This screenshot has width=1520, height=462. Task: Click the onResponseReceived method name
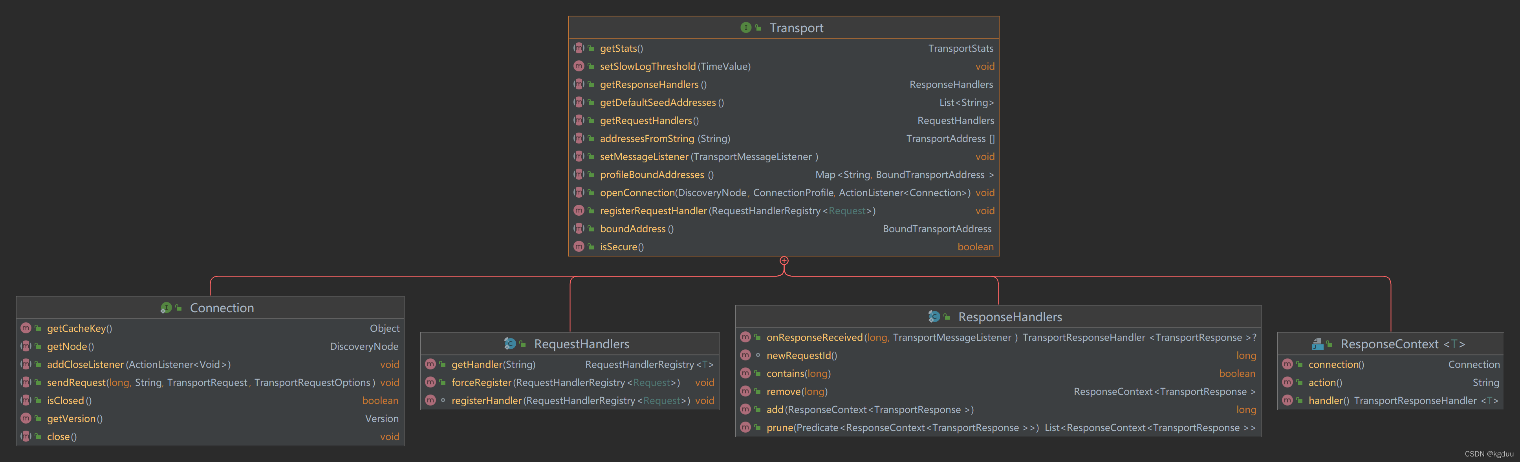click(x=814, y=337)
